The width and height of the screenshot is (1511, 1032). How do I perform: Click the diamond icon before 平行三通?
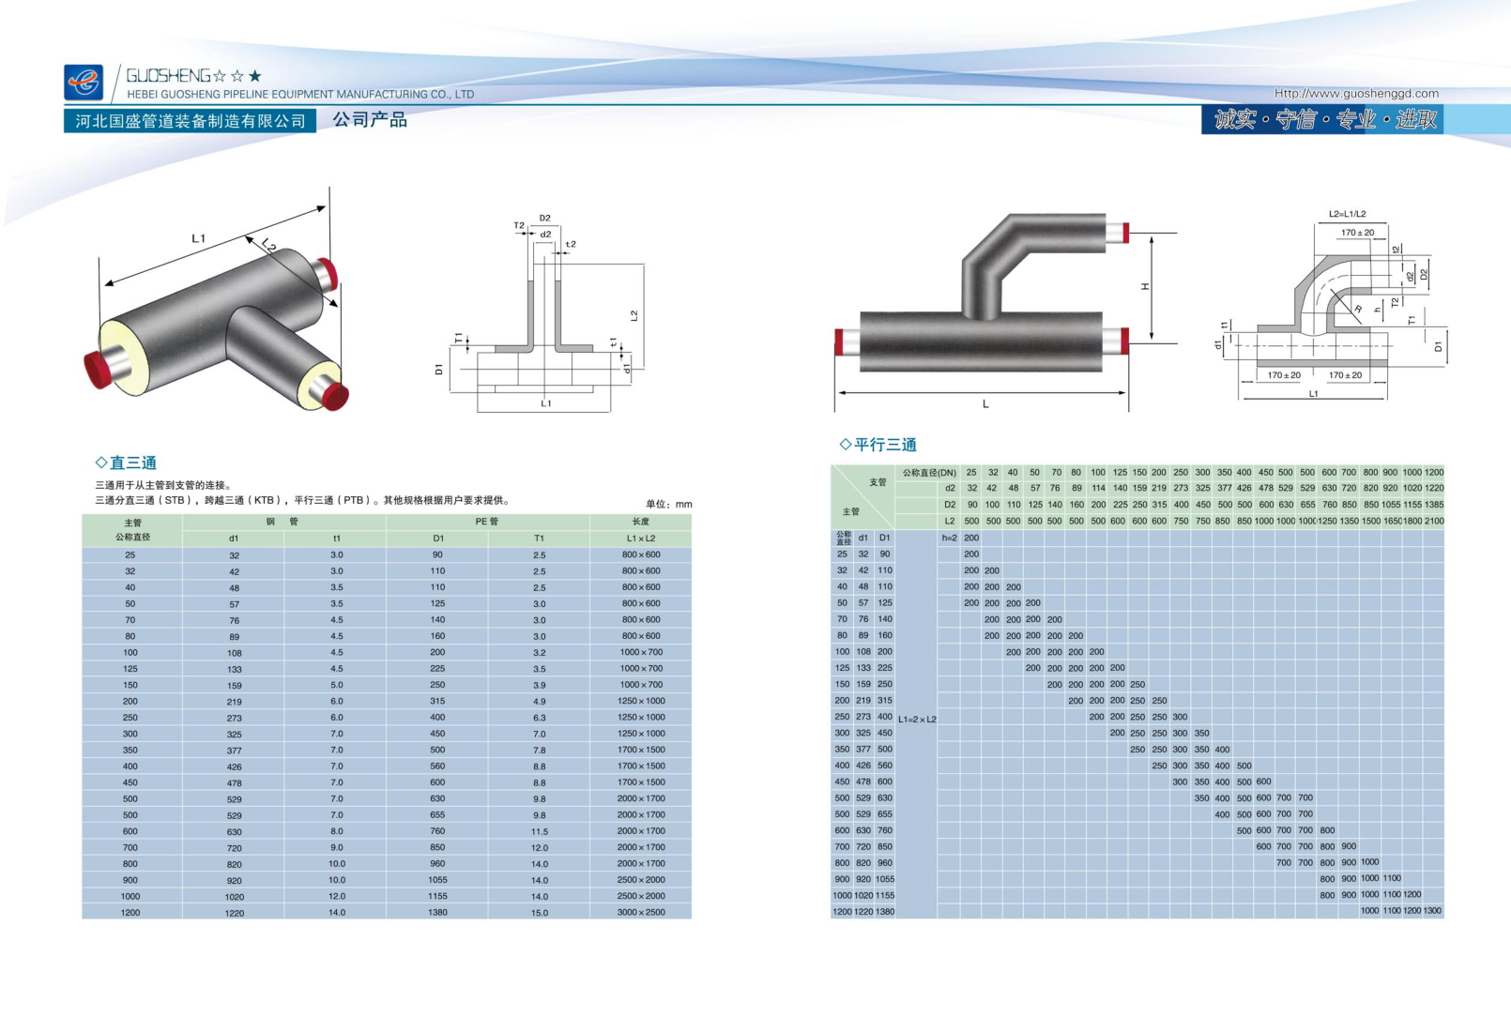(x=845, y=444)
